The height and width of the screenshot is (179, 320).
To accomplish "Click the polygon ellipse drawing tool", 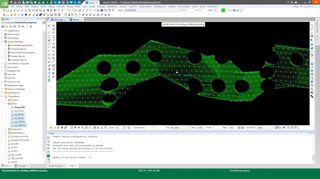I will [49, 55].
